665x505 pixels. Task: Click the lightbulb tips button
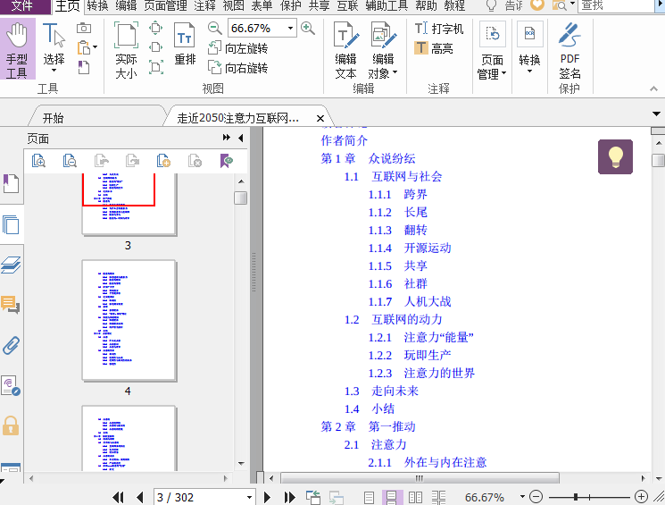pos(615,156)
